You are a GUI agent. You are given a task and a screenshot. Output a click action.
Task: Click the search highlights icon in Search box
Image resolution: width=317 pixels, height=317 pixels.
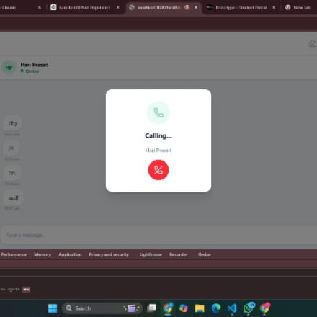(132, 308)
